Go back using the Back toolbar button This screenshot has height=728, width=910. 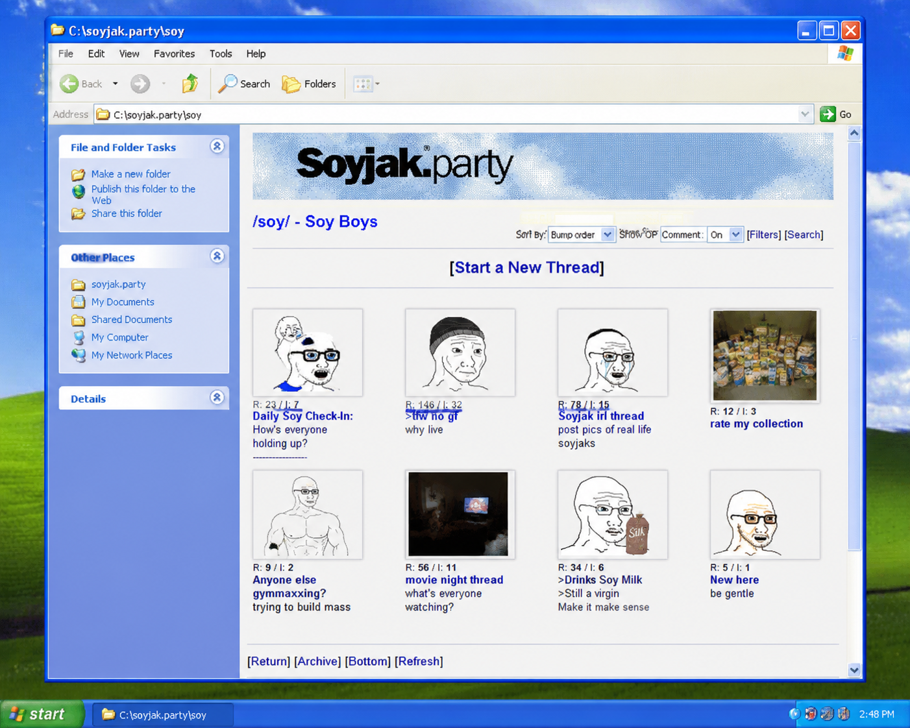(x=81, y=84)
